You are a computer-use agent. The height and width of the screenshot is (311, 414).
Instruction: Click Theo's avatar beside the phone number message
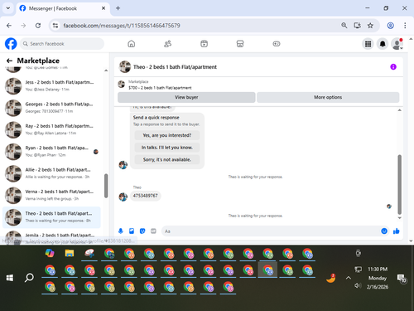123,197
